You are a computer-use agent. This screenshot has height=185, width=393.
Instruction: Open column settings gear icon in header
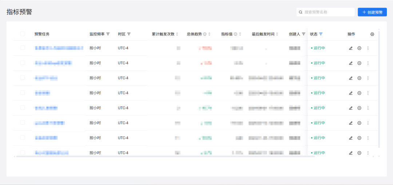coord(372,34)
